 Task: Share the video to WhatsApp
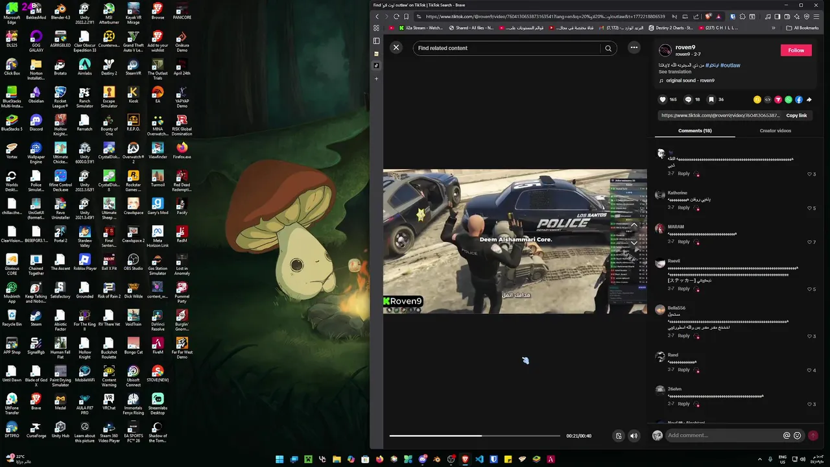pos(788,100)
